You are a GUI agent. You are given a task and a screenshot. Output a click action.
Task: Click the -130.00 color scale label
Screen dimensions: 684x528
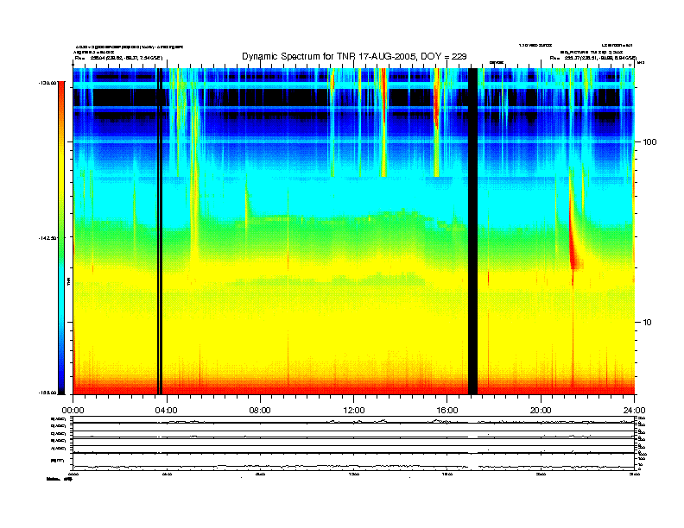48,82
